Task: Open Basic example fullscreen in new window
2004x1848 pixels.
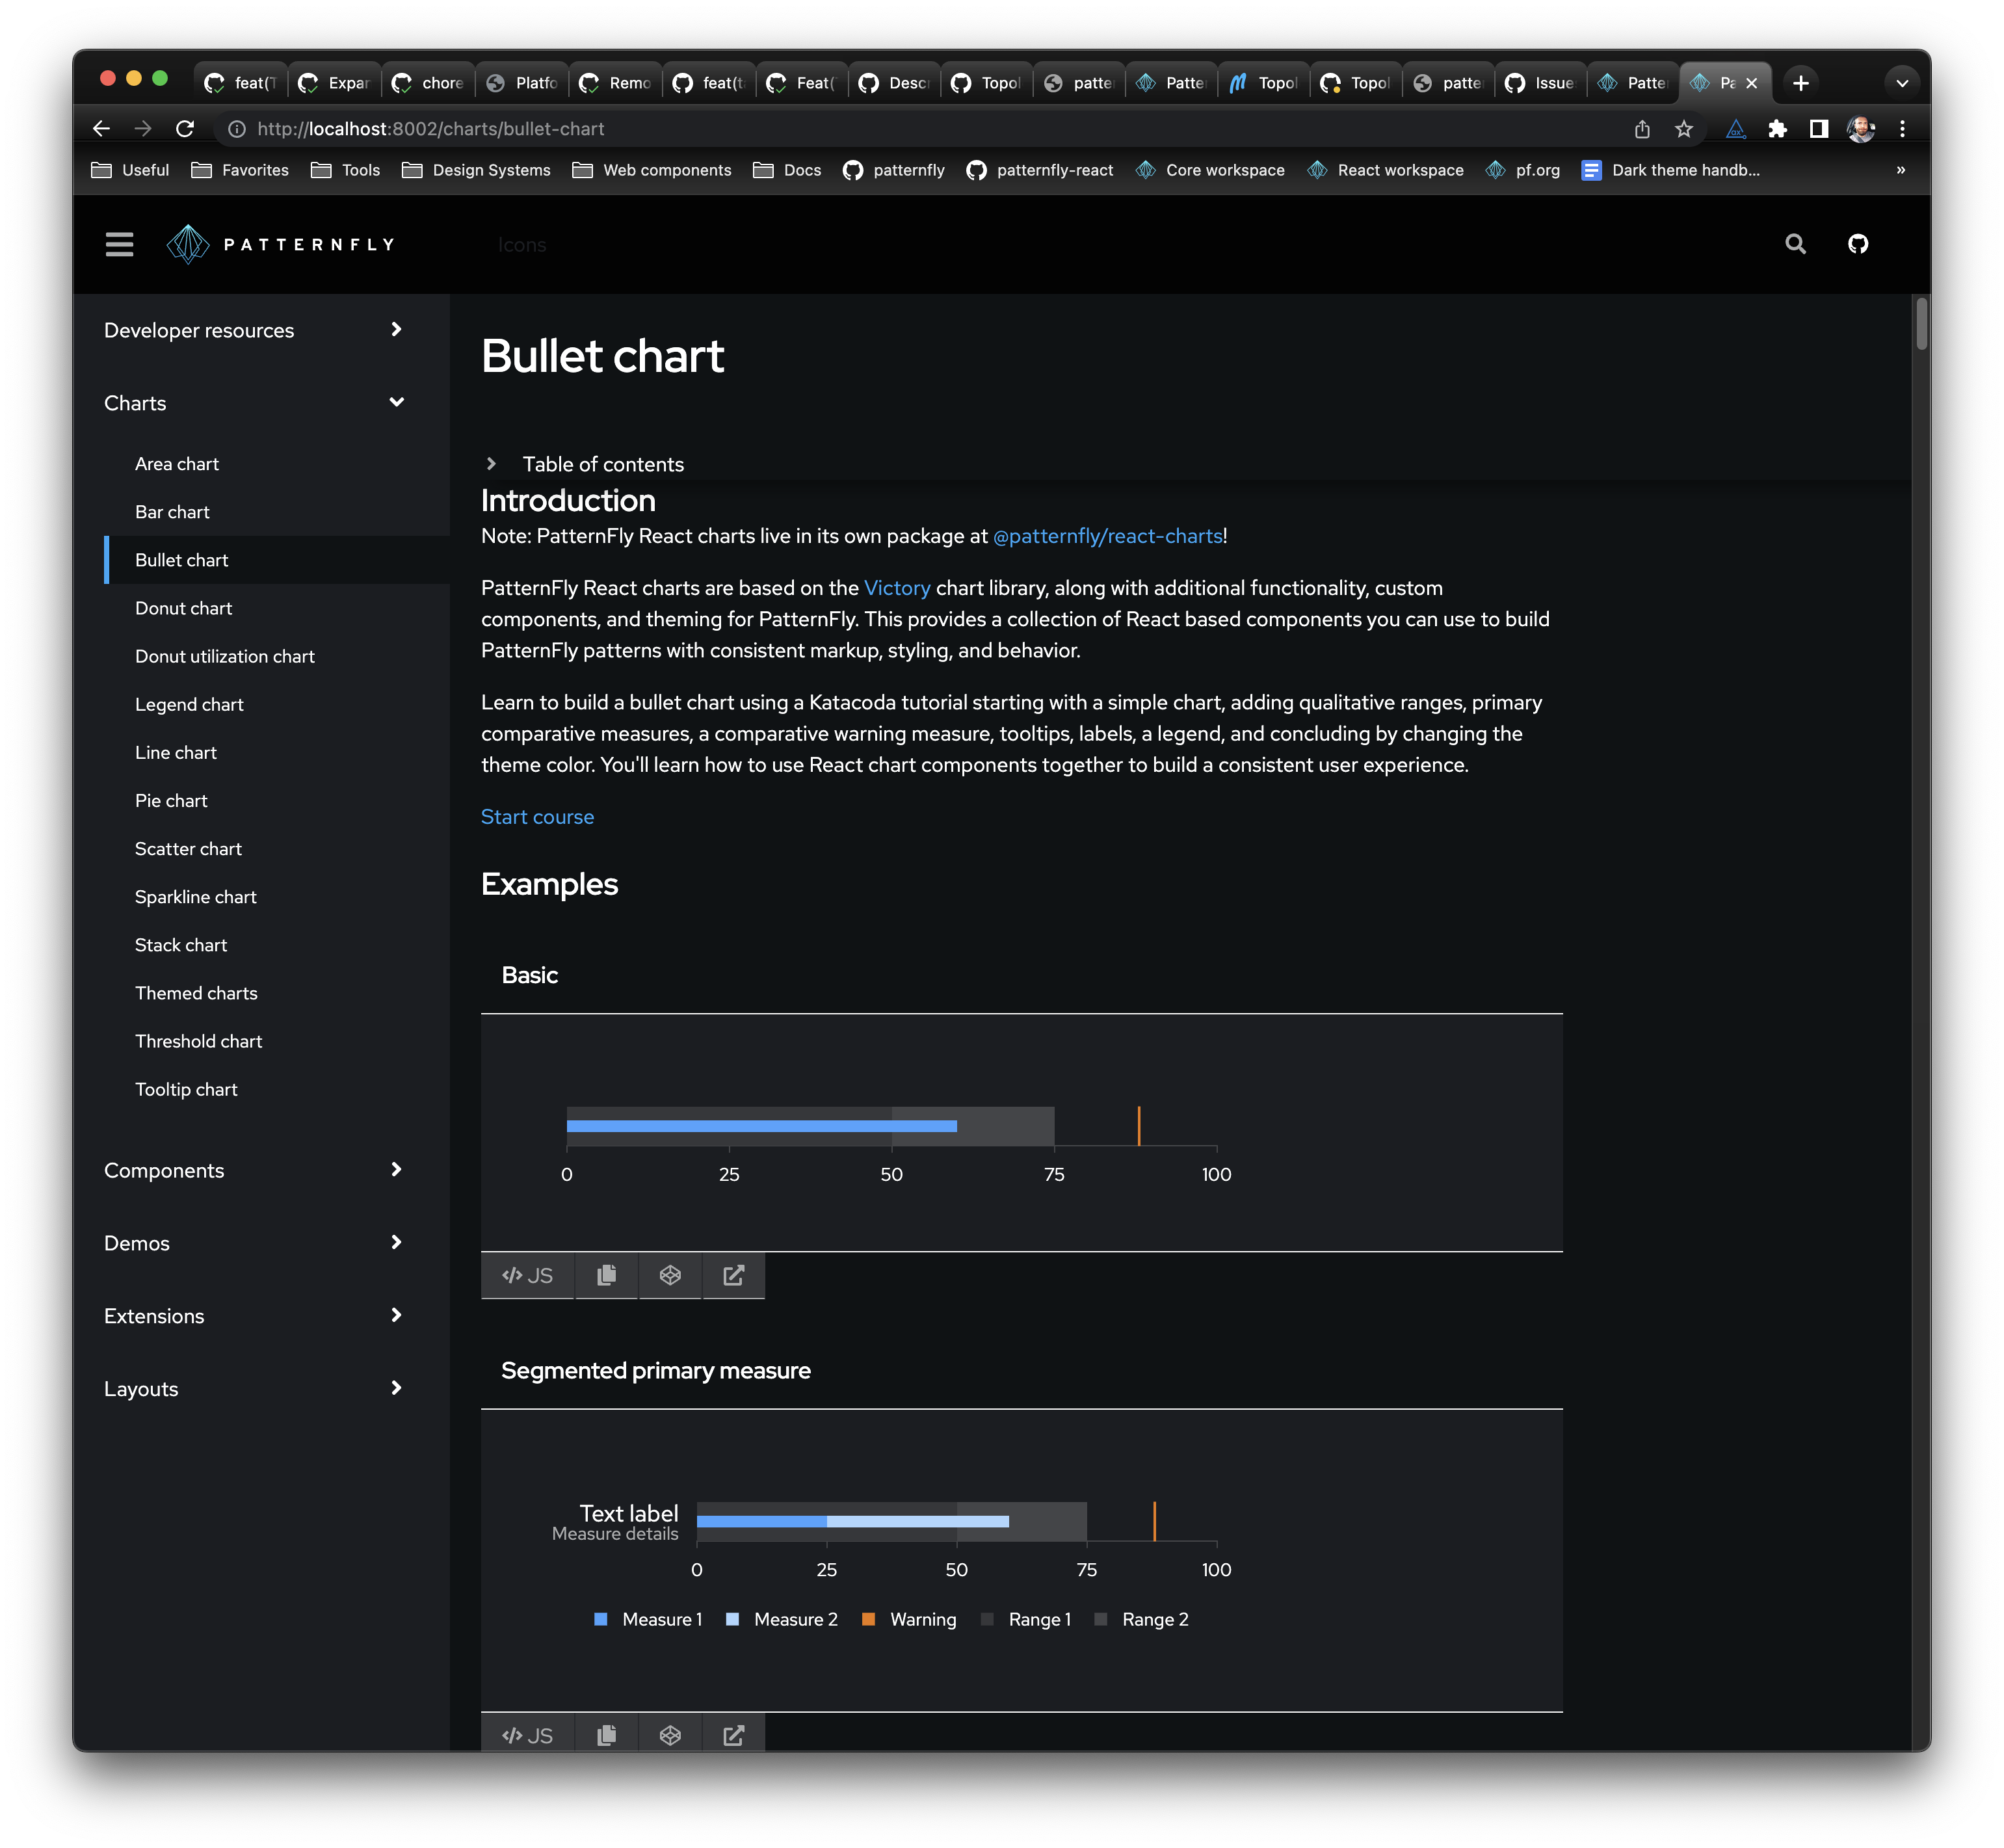Action: click(733, 1275)
